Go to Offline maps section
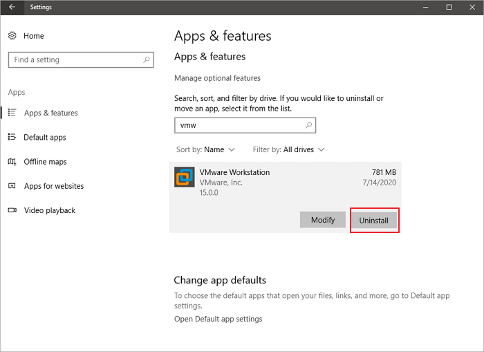Viewport: 484px width, 352px height. click(45, 162)
